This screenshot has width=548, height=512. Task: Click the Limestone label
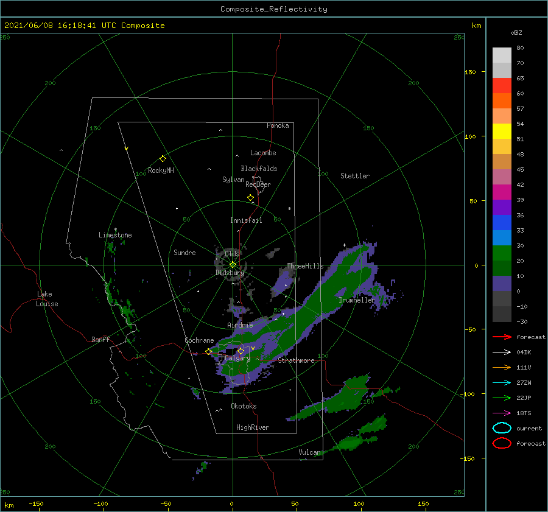(115, 235)
